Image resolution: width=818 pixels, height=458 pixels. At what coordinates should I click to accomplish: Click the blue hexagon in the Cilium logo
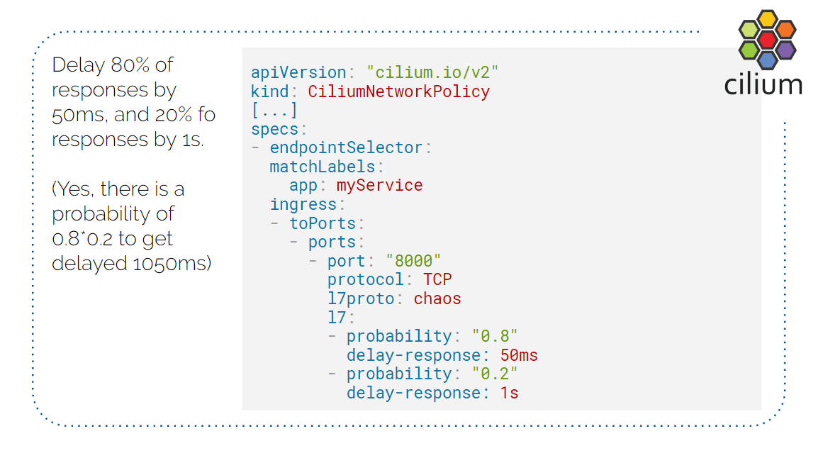(x=767, y=60)
